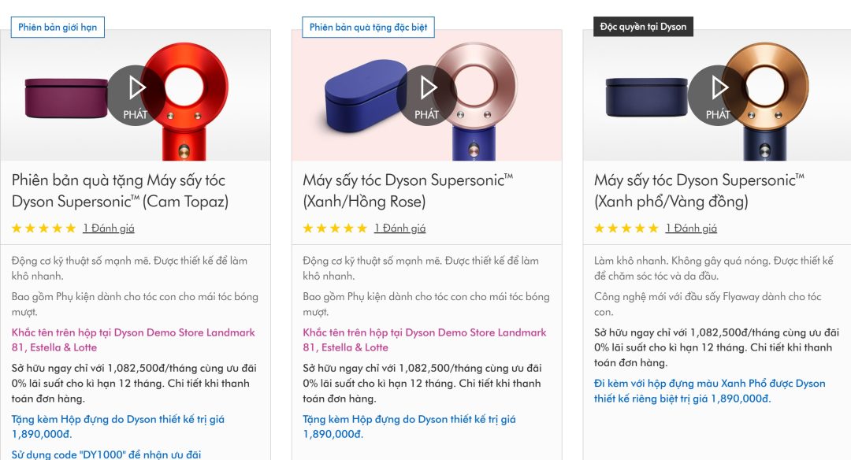Click 'Khắc tên trên hộp' link on Cam Topaz card
Image resolution: width=851 pixels, height=460 pixels.
tap(133, 340)
